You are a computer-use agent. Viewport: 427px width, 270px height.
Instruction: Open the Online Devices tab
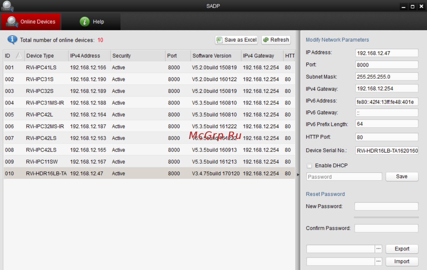(x=31, y=22)
